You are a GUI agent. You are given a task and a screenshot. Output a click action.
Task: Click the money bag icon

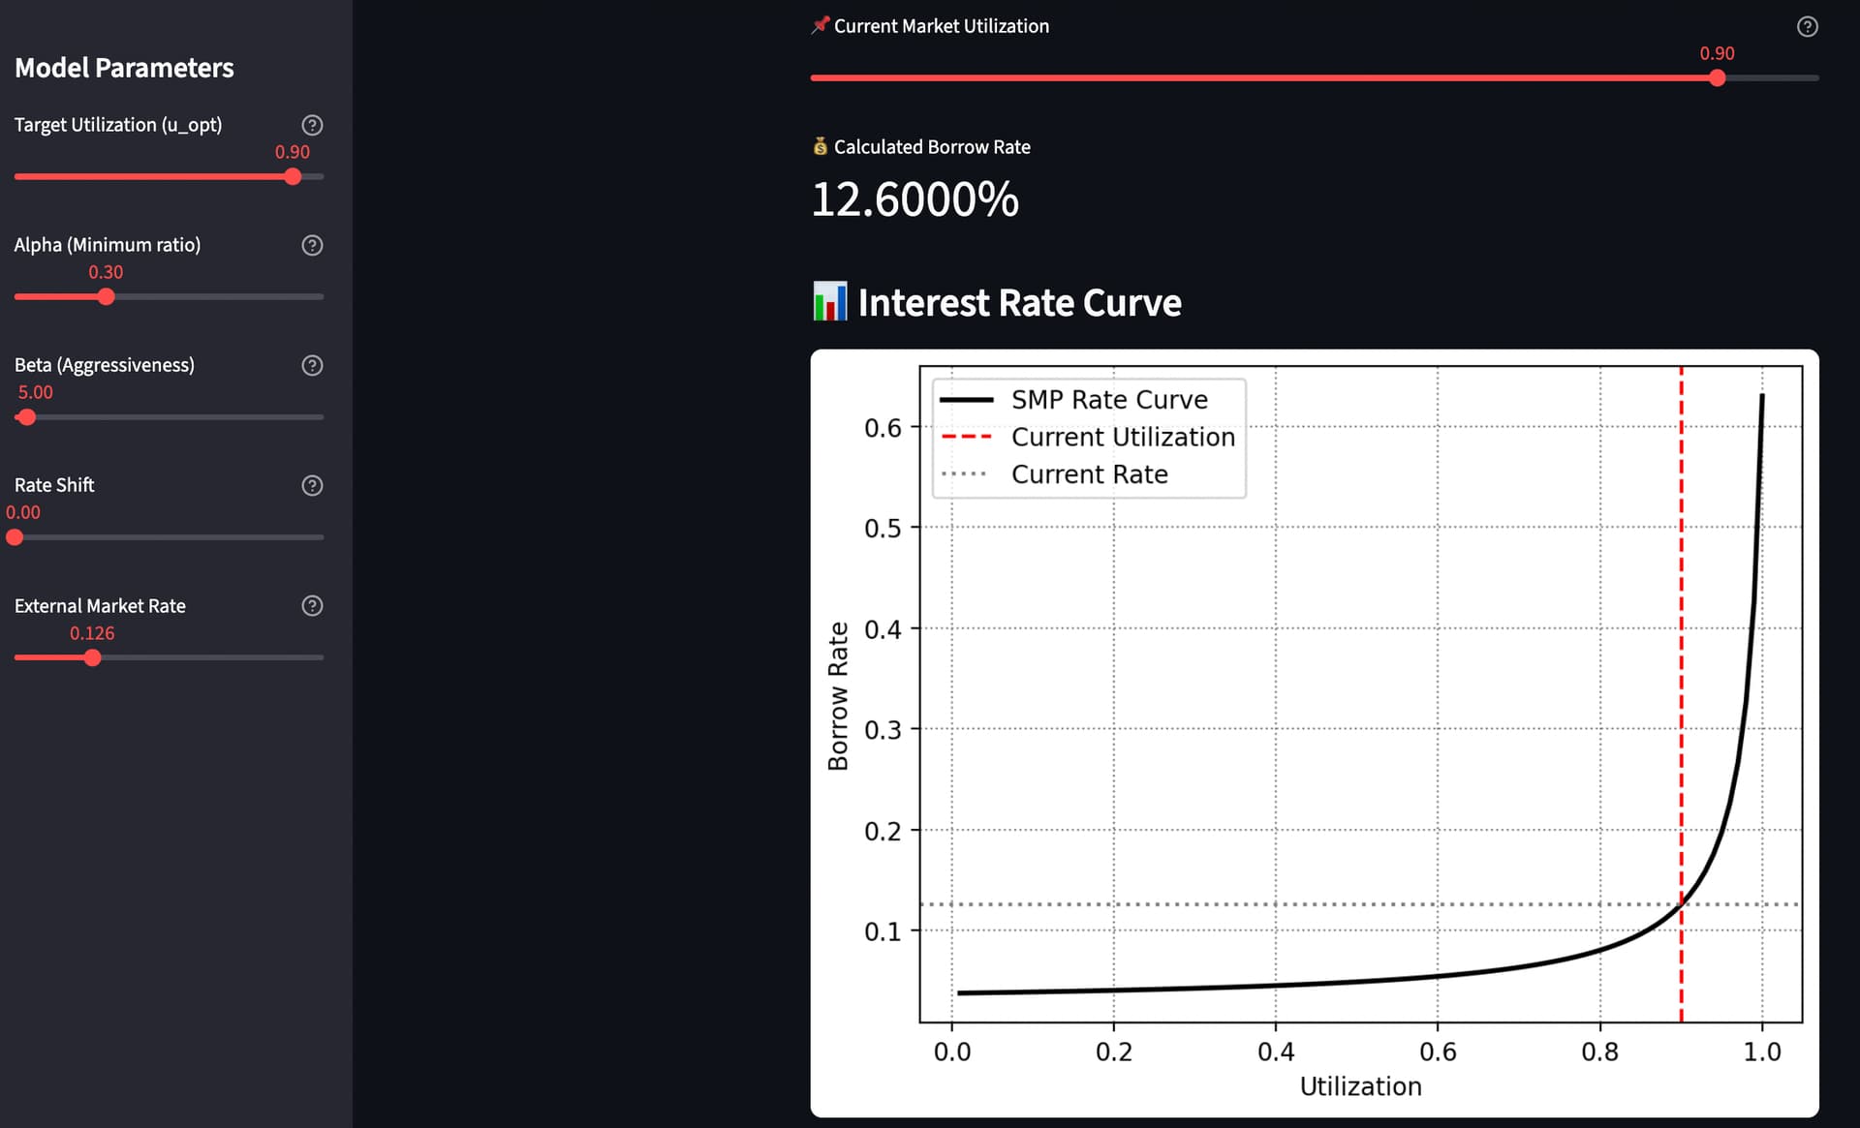(821, 146)
